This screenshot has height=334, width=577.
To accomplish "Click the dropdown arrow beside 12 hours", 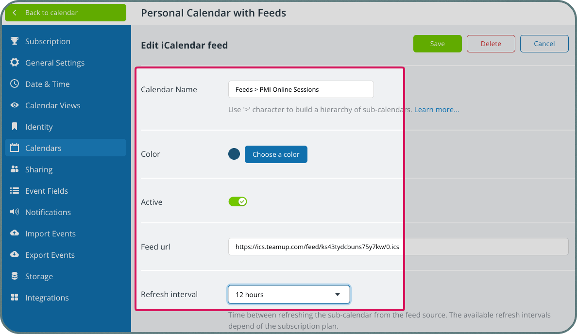I will [x=338, y=294].
